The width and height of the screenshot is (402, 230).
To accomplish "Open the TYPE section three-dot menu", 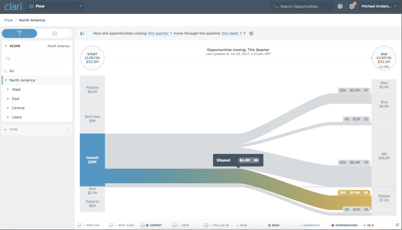I will [68, 130].
